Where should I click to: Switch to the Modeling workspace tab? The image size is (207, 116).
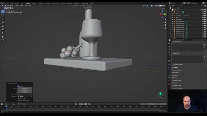34,3
